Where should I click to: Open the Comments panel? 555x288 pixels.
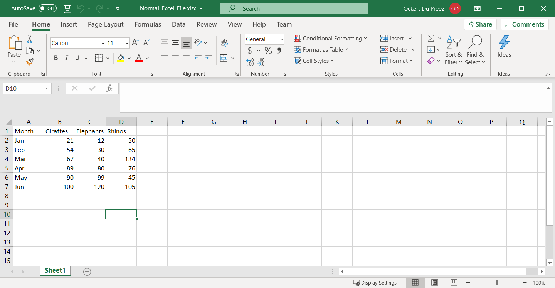point(525,24)
